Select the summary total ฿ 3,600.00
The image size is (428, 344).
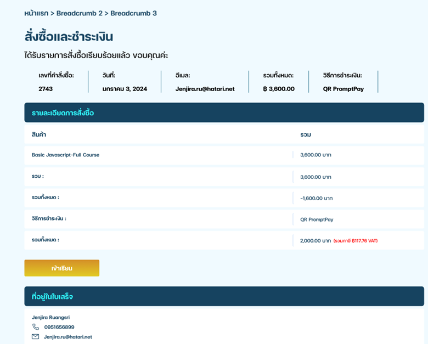279,89
